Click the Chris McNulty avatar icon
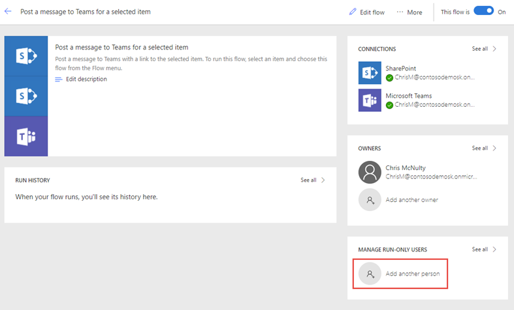This screenshot has width=514, height=310. coord(370,172)
